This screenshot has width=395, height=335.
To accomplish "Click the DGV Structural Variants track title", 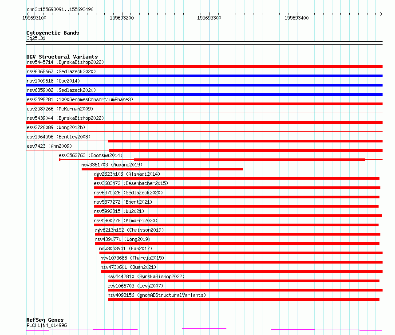I will coord(62,57).
